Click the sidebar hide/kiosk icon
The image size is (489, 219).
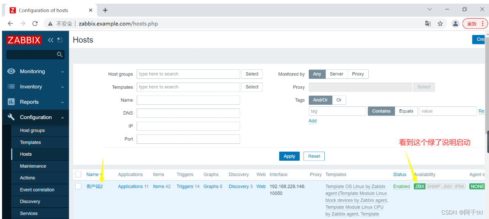60,40
